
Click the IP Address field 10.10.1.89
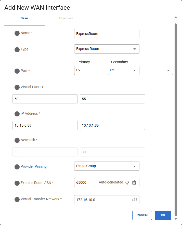(x=112, y=125)
